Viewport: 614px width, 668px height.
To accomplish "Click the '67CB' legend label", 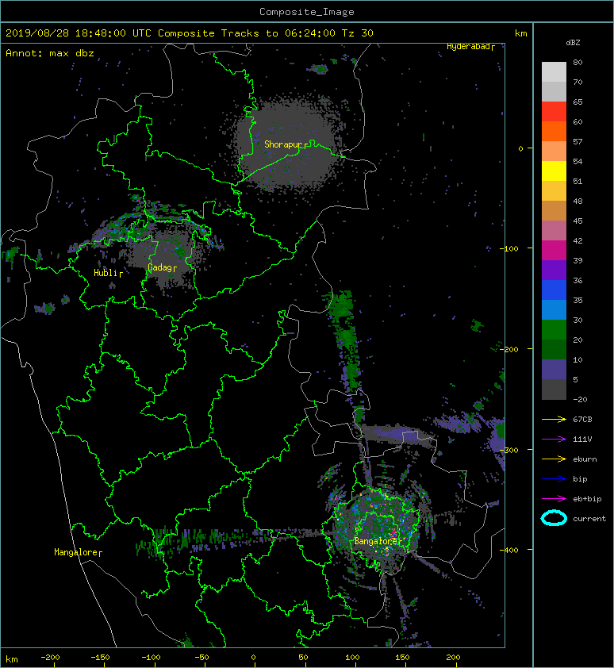I will 582,419.
